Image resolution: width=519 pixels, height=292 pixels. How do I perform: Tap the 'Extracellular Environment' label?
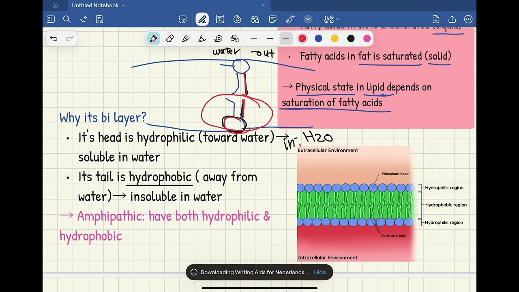tap(328, 150)
